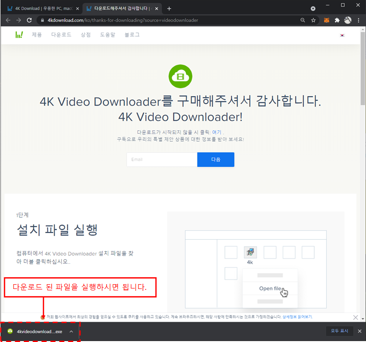Viewport: 366px width, 342px height.
Task: Click the 설치 파일 실행 heading
Action: (x=57, y=230)
